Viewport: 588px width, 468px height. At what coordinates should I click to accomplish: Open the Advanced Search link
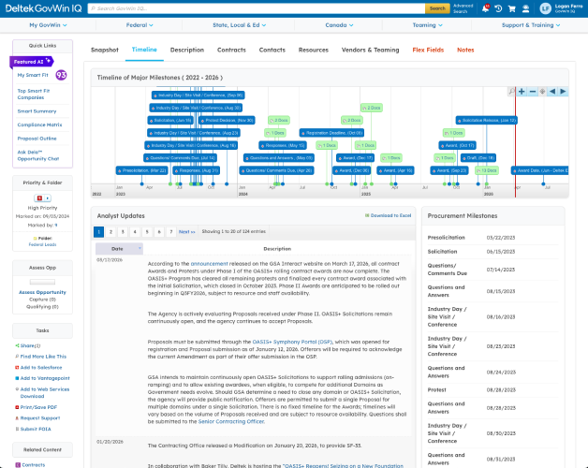(x=463, y=8)
